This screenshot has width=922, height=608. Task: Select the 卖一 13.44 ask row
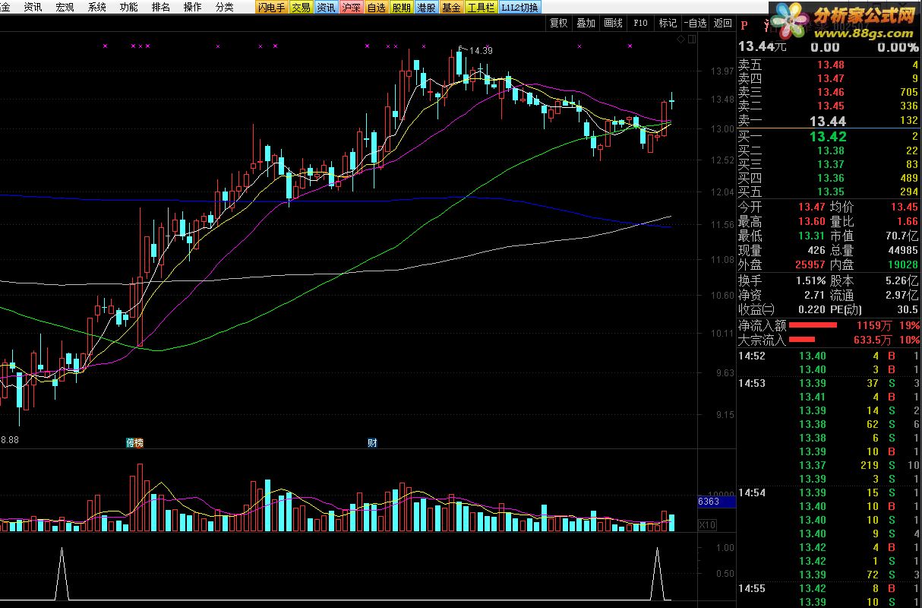(x=829, y=121)
